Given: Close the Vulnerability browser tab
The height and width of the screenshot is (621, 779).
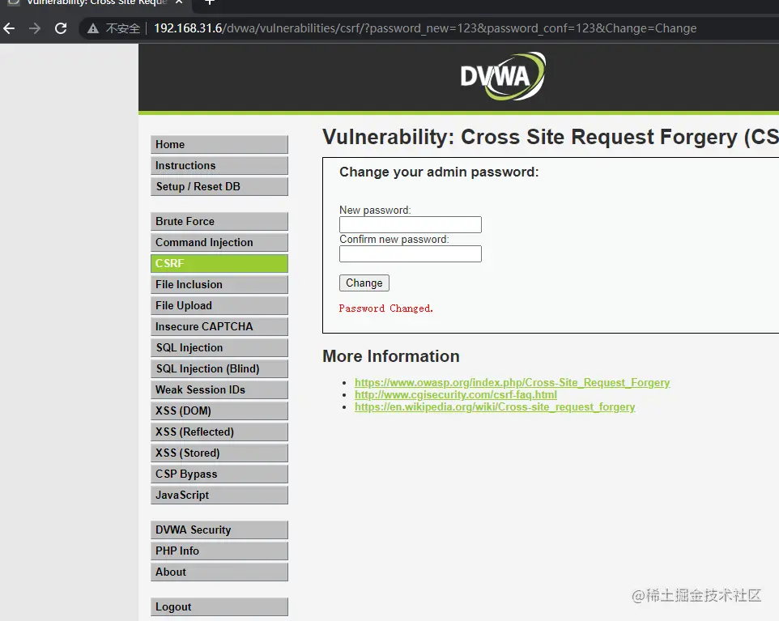Looking at the screenshot, I should pos(179,2).
